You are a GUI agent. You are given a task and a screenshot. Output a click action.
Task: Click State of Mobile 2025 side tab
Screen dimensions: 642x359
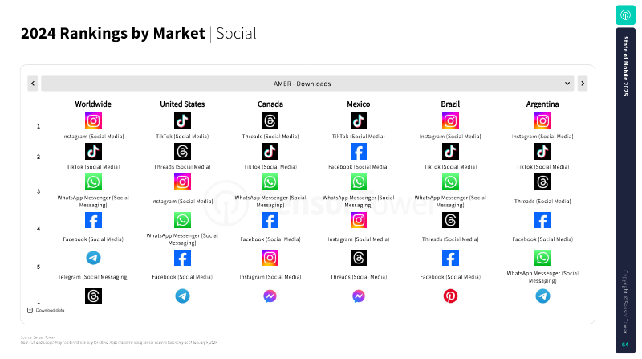[625, 67]
